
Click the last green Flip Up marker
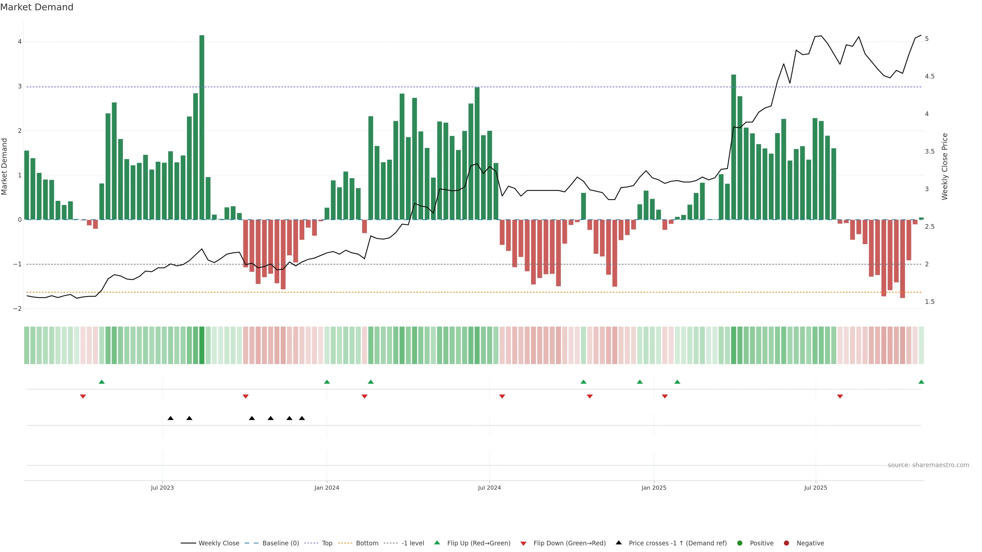pos(921,382)
